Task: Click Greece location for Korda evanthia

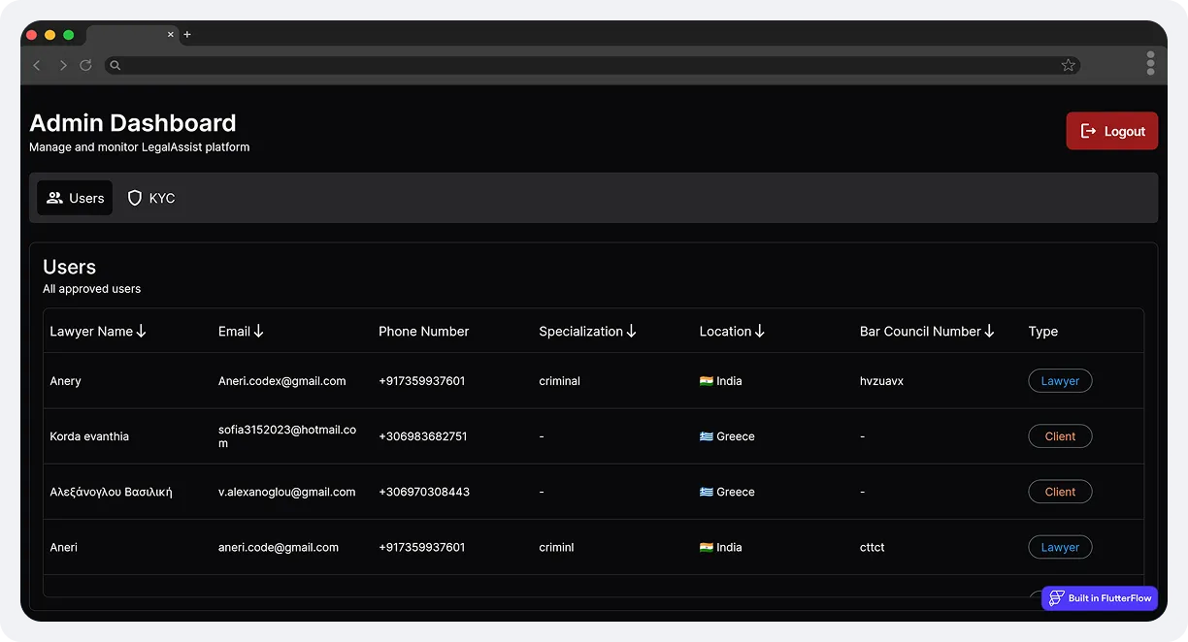Action: [x=727, y=436]
